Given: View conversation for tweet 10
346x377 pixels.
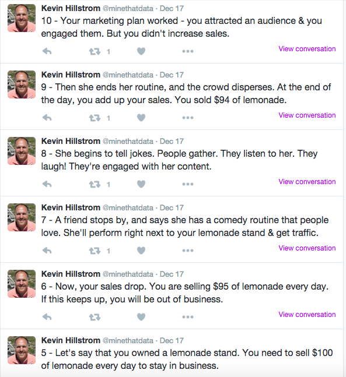Looking at the screenshot, I should pyautogui.click(x=307, y=49).
